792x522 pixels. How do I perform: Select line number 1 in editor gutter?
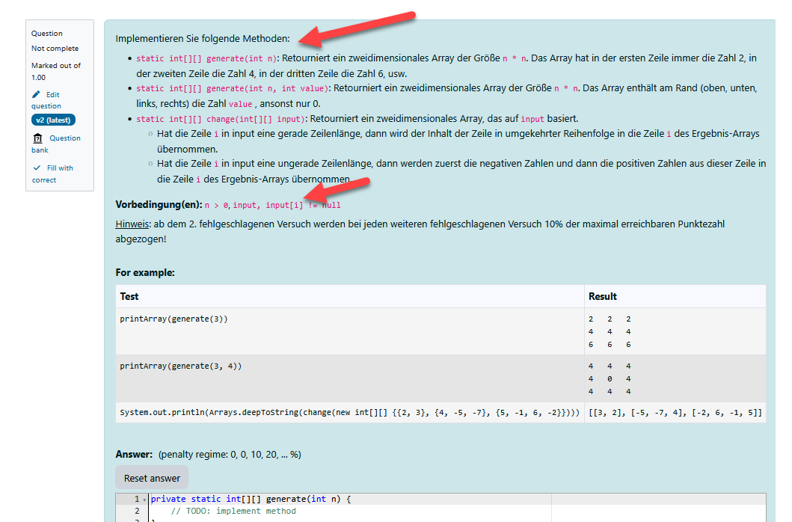pyautogui.click(x=136, y=499)
